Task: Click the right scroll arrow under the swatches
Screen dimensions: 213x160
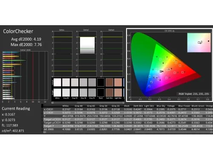Action: click(x=123, y=102)
